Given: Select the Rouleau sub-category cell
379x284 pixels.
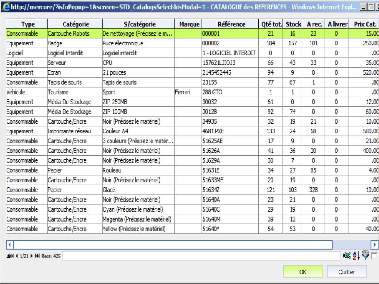Looking at the screenshot, I should tap(138, 170).
